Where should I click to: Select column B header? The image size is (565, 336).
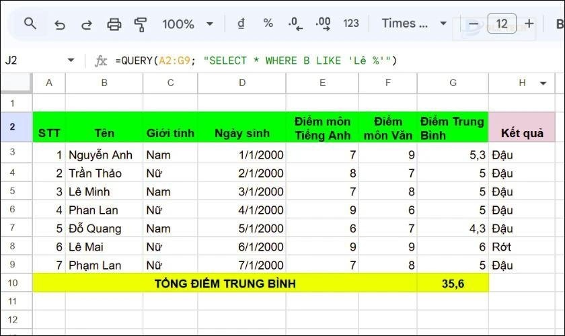point(104,83)
